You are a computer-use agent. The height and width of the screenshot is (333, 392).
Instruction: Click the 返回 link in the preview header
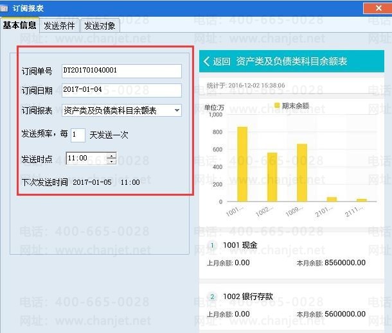tap(221, 61)
